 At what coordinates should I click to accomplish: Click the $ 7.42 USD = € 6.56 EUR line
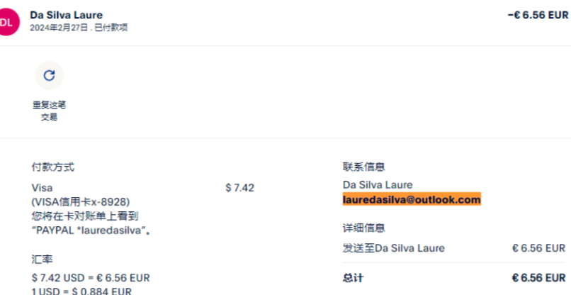[x=91, y=278]
